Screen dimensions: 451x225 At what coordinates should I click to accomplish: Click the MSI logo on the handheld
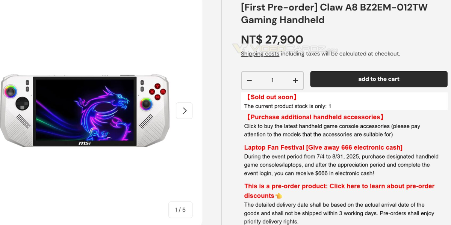click(x=85, y=143)
